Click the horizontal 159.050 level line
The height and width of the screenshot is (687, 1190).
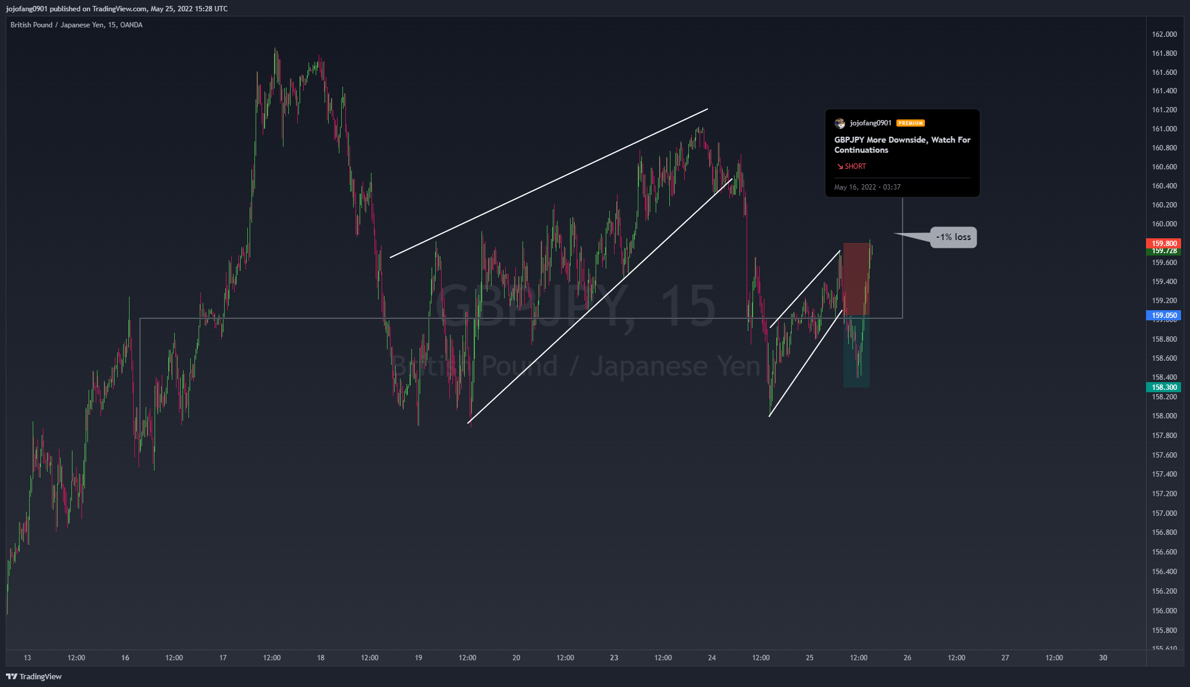tap(521, 319)
